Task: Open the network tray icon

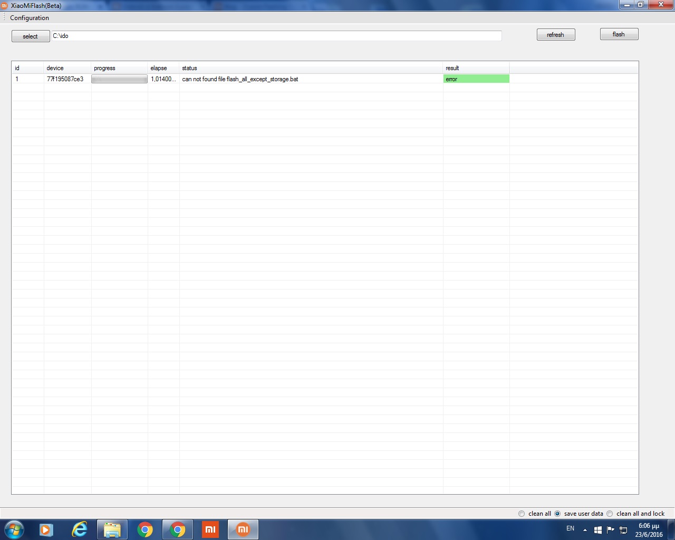Action: [623, 530]
